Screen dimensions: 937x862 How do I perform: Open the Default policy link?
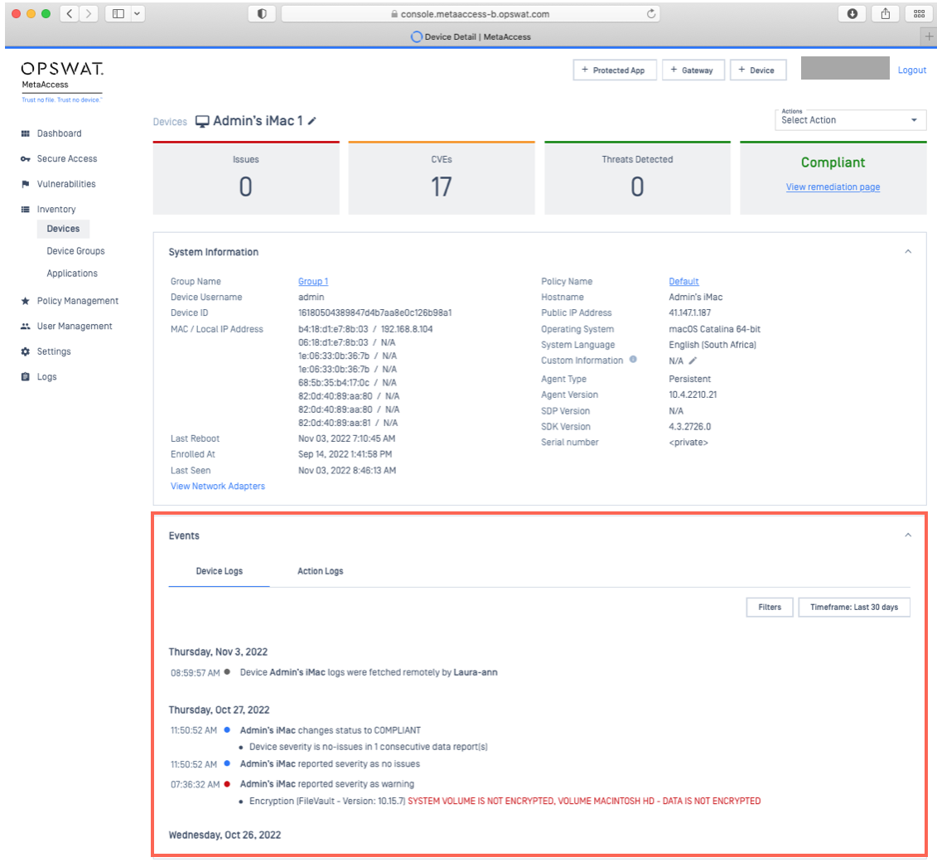pyautogui.click(x=683, y=282)
